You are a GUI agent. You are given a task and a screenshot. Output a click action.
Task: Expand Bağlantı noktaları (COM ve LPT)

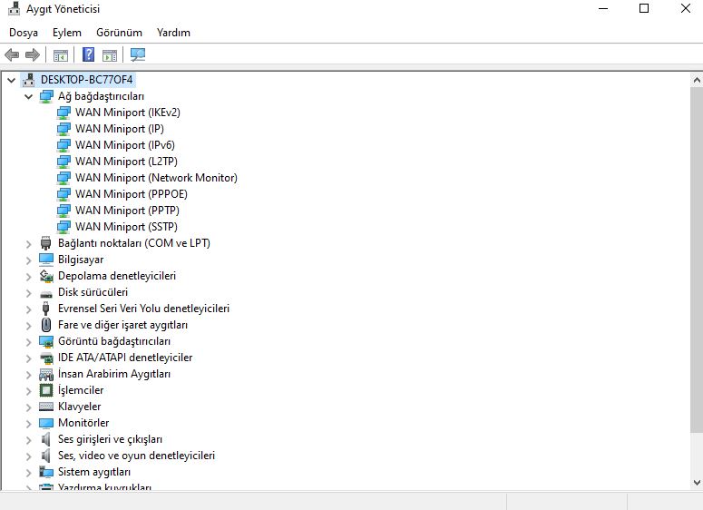coord(29,243)
